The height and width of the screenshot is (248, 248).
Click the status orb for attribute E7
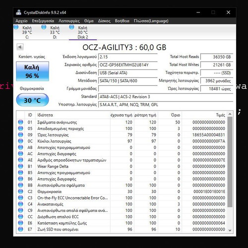coord(20,229)
